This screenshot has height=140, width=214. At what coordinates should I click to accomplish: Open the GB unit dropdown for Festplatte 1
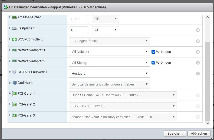click(x=105, y=30)
